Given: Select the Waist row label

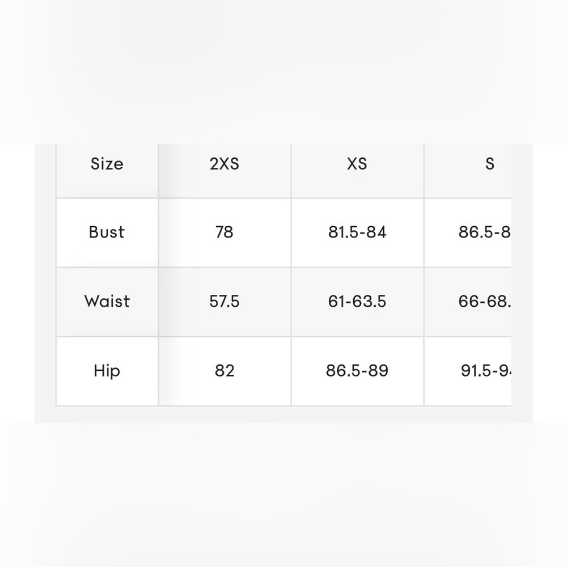Looking at the screenshot, I should 107,302.
